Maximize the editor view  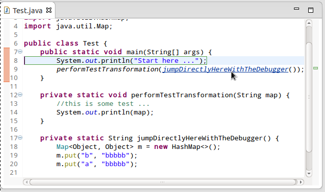[x=311, y=10]
